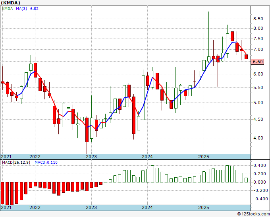Click 2022 on the MACD time axis

pyautogui.click(x=35, y=207)
